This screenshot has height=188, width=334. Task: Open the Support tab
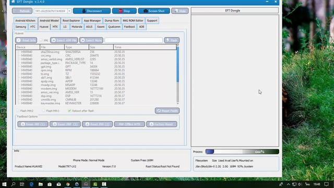coord(152,21)
